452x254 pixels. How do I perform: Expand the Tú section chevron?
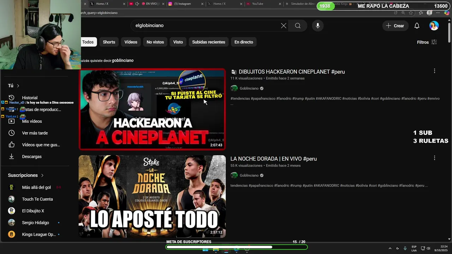tap(18, 86)
